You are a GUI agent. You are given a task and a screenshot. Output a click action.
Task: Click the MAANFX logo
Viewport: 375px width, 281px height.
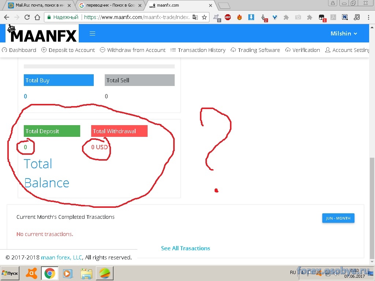point(42,33)
